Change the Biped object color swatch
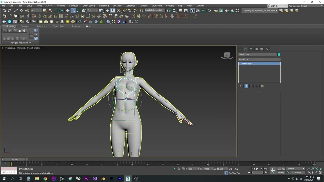Image resolution: width=324 pixels, height=182 pixels. 279,54
